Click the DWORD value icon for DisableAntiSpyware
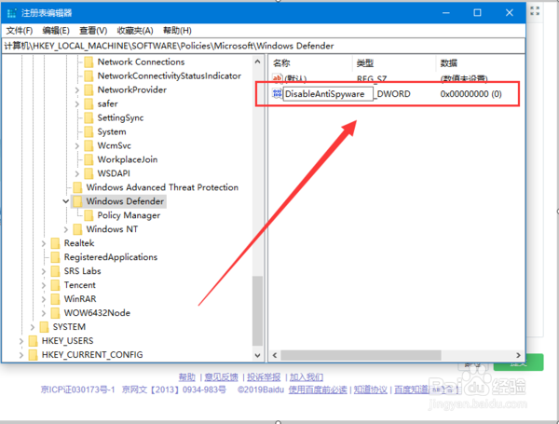This screenshot has height=424, width=559. (x=277, y=94)
